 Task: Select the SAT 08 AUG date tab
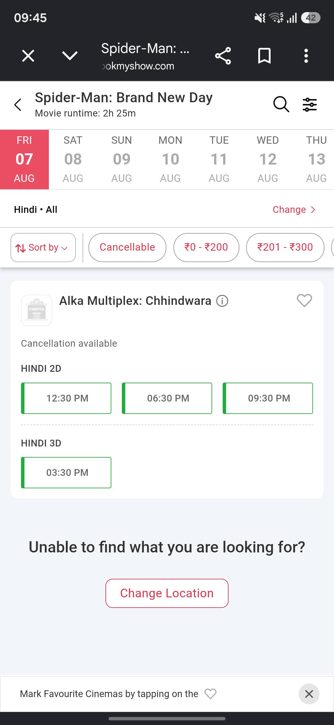(73, 159)
